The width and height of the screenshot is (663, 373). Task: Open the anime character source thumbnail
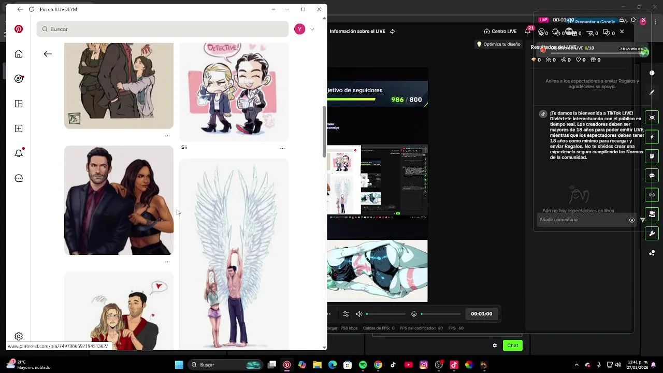click(378, 271)
